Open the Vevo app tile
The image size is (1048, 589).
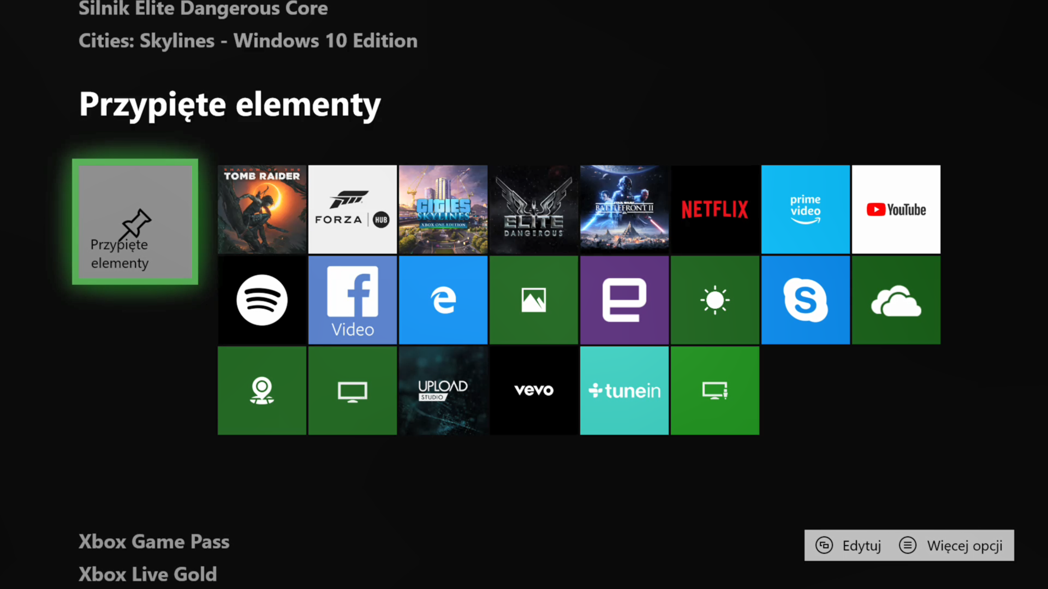tap(534, 390)
